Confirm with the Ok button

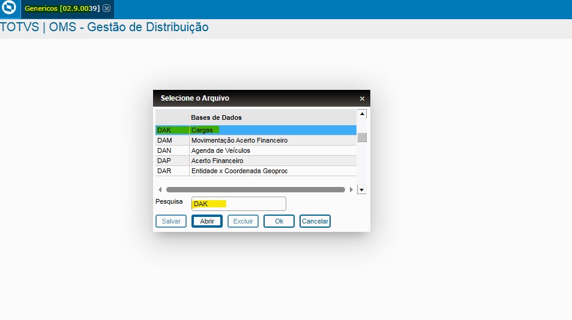(x=279, y=221)
